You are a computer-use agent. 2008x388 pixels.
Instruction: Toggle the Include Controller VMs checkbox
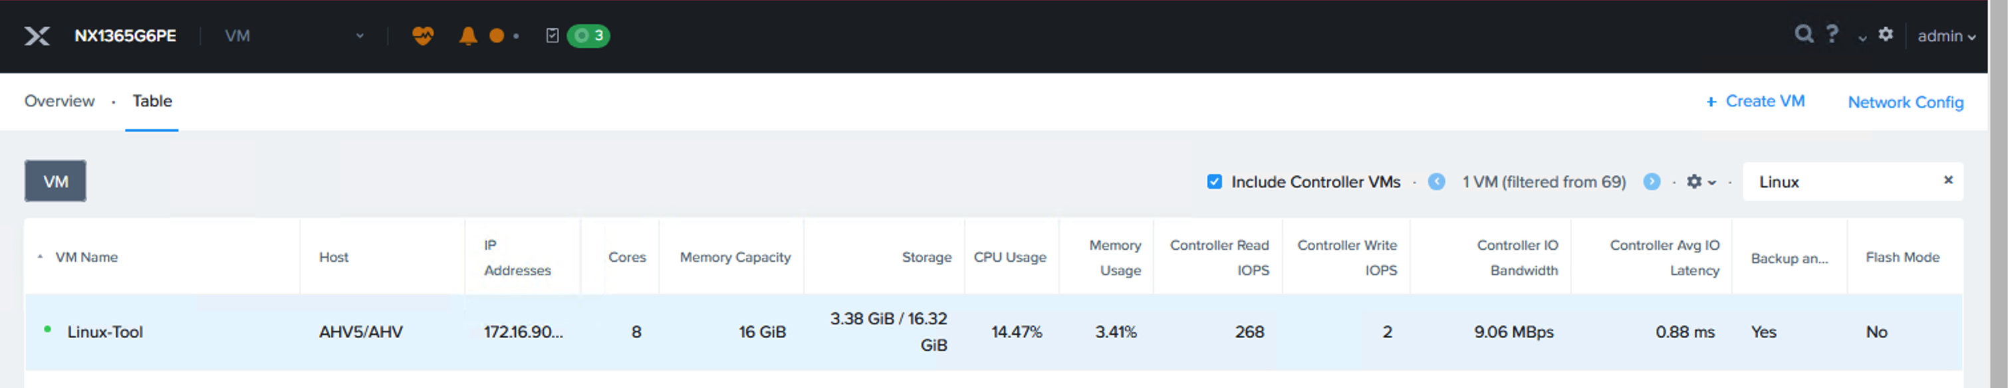pos(1213,181)
